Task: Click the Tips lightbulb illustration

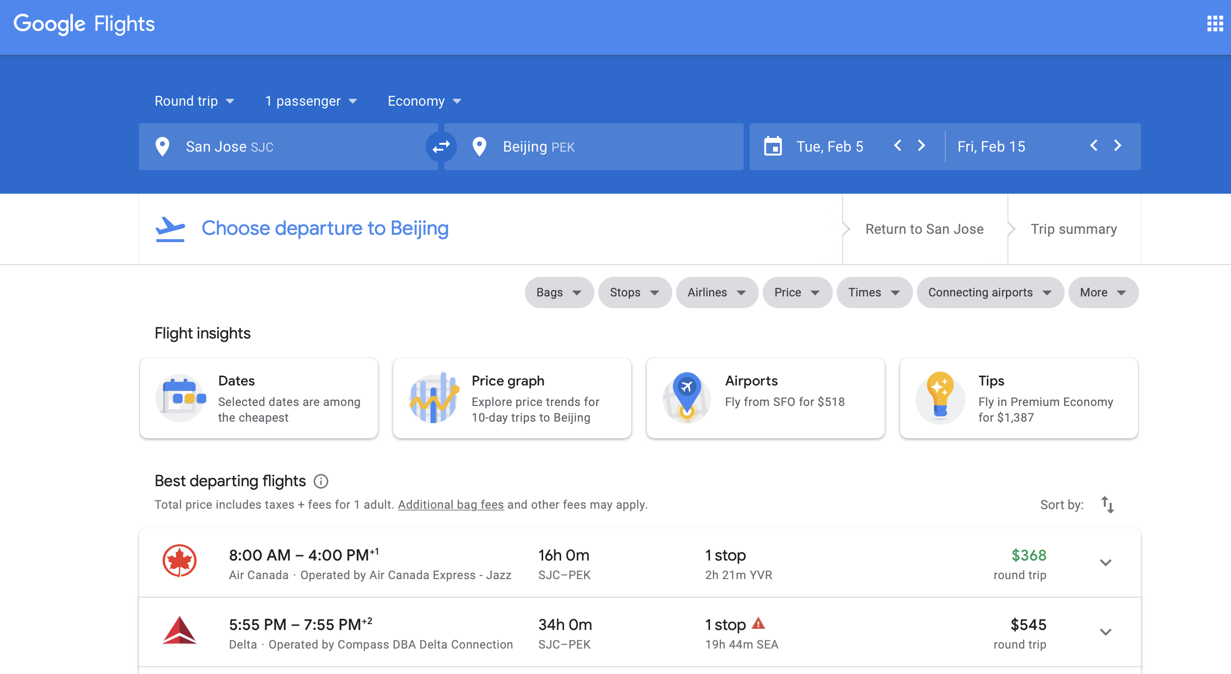Action: point(940,398)
